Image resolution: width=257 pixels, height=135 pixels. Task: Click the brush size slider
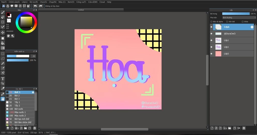(18, 56)
